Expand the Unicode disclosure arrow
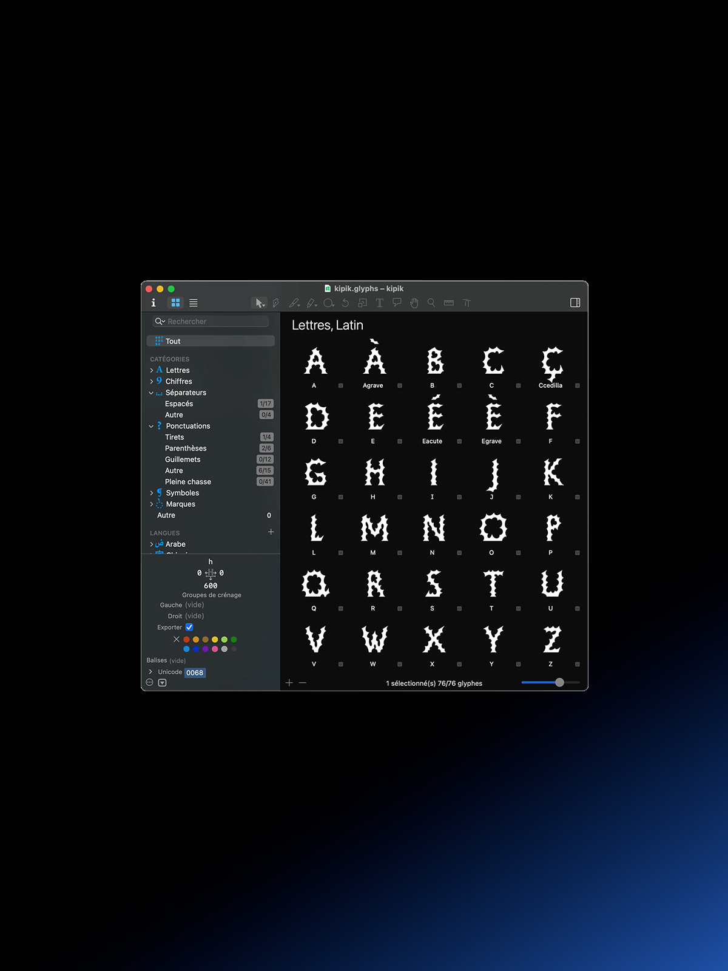This screenshot has width=728, height=971. 150,672
